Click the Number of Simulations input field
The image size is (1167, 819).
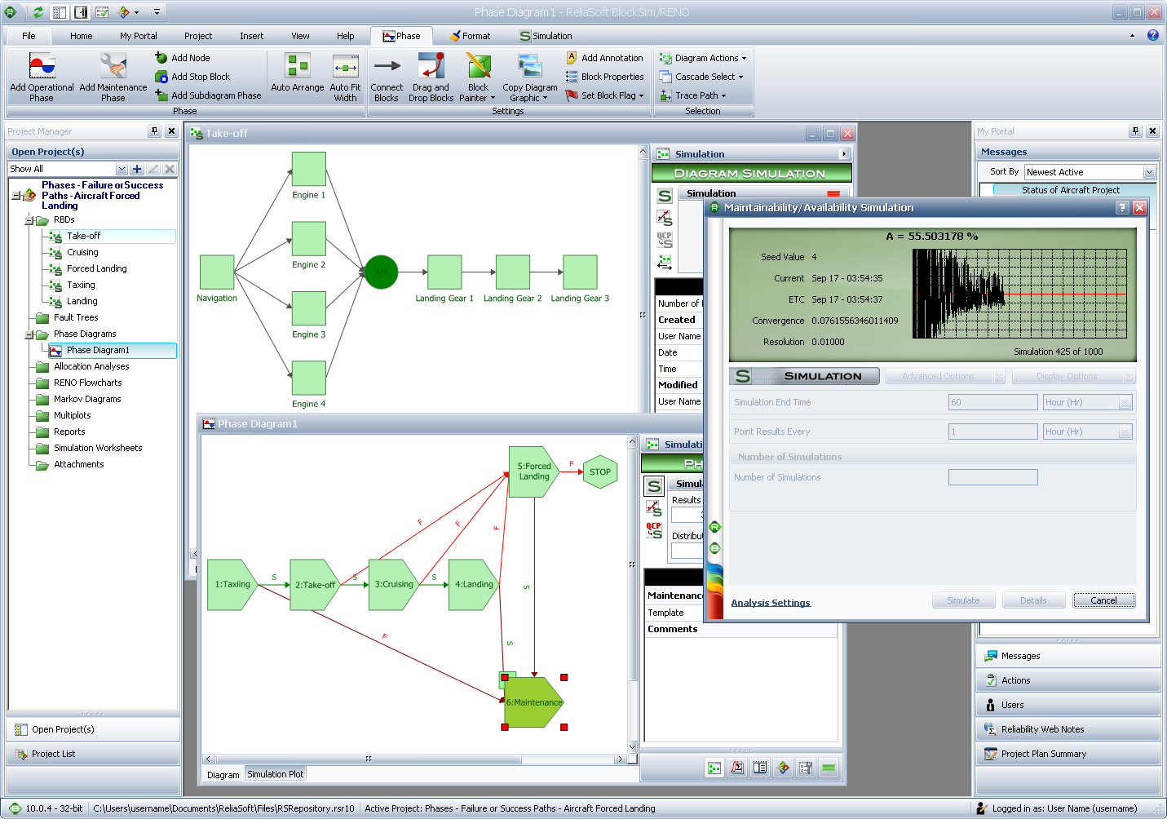(992, 477)
